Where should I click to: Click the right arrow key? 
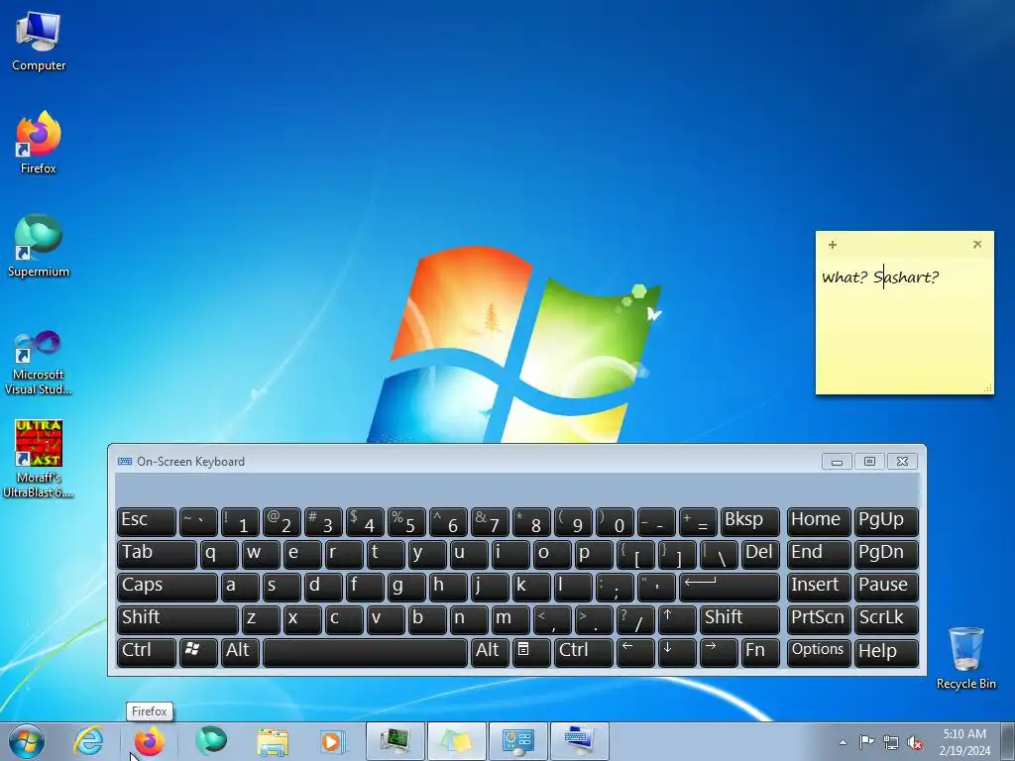point(719,652)
